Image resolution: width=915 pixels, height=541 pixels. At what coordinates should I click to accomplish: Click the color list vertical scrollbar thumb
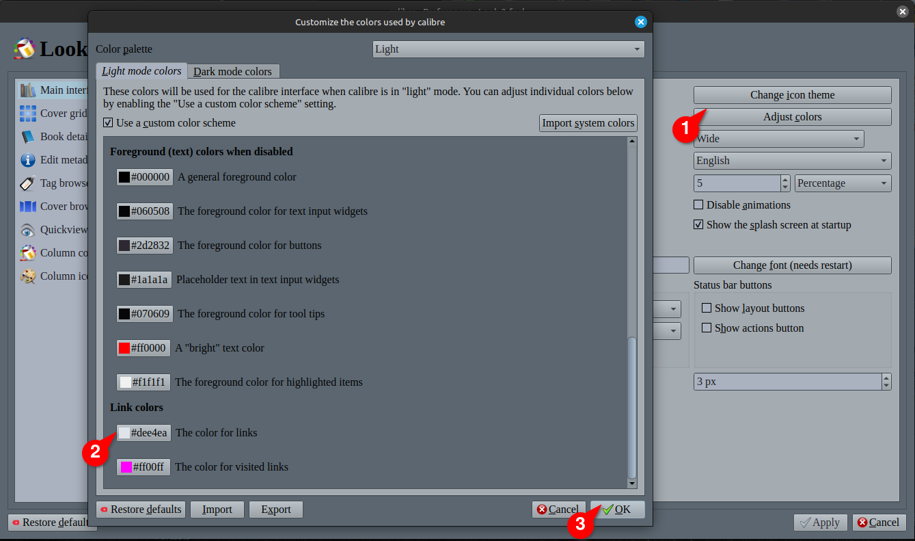(x=632, y=408)
